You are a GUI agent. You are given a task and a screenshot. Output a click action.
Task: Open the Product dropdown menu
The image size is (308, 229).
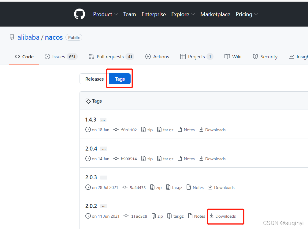105,14
